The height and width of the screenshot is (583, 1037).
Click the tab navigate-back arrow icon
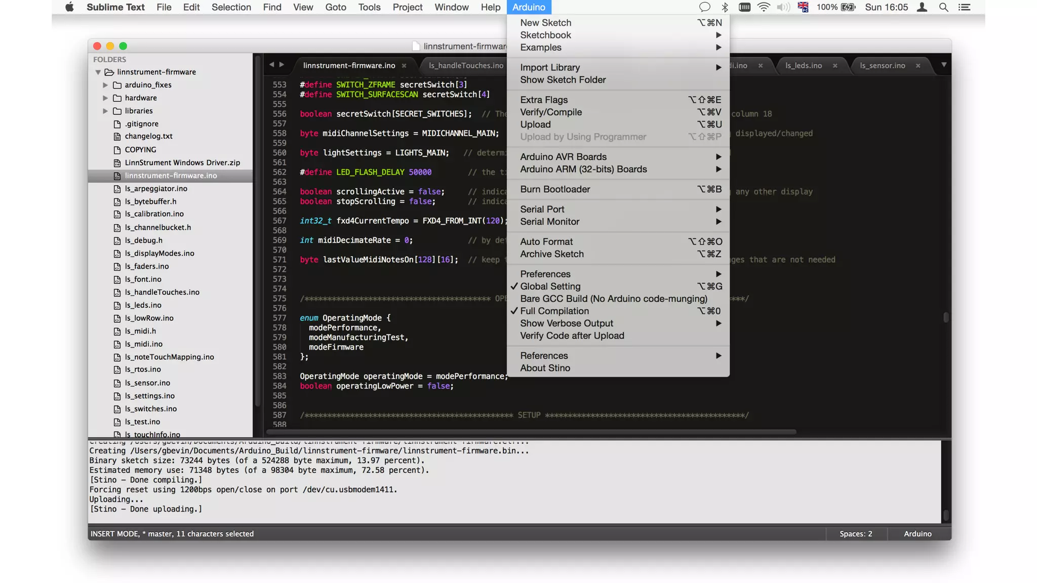click(271, 65)
